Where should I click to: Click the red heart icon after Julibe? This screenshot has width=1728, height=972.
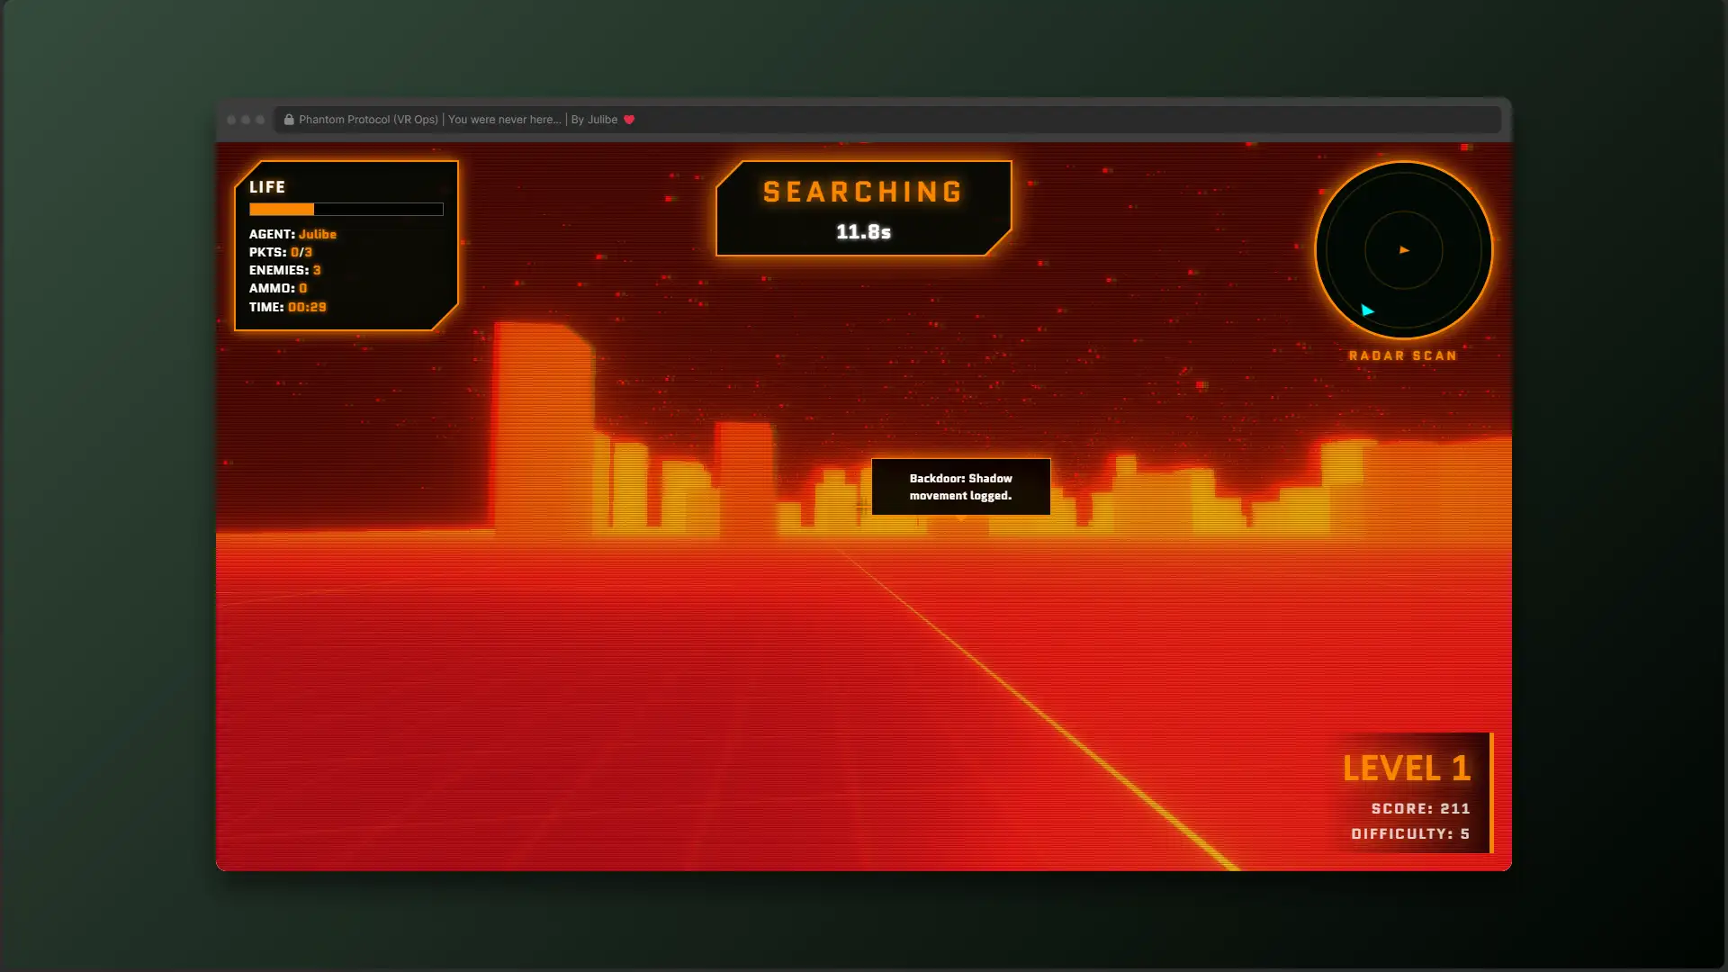pyautogui.click(x=629, y=120)
